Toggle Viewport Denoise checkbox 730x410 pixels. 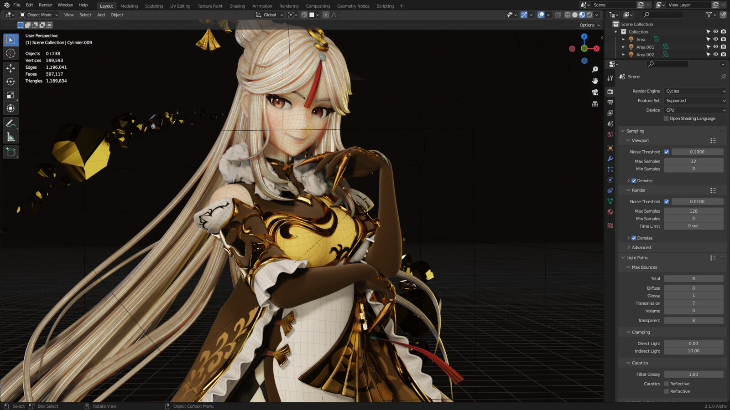[634, 181]
